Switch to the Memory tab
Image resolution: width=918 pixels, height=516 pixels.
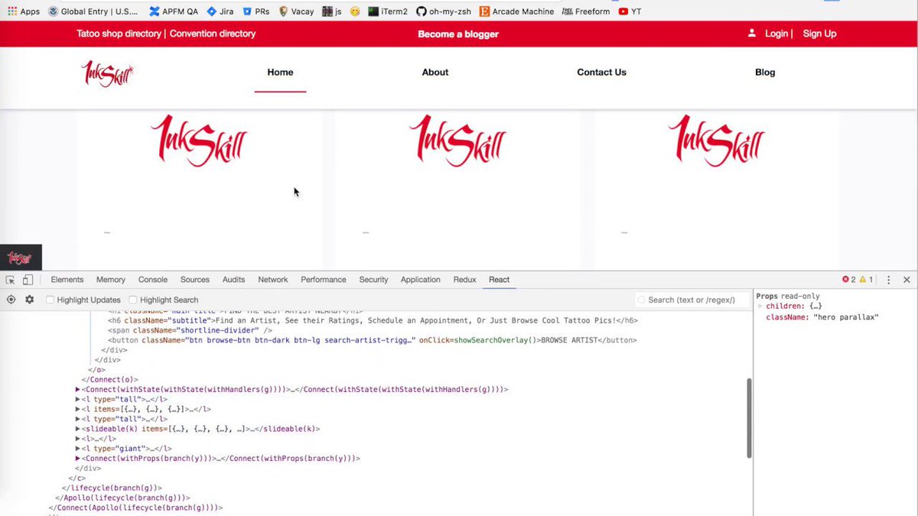111,280
